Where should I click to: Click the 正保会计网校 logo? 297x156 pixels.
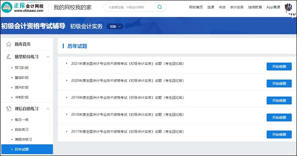(x=22, y=7)
